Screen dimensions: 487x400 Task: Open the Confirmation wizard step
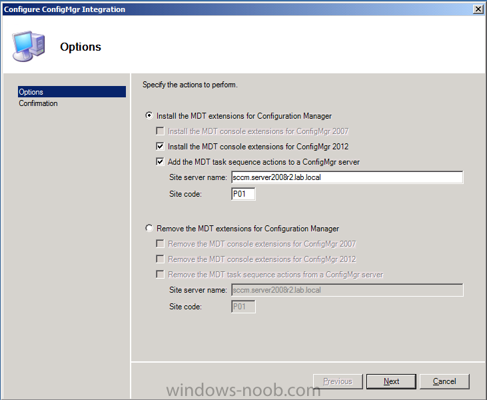click(x=38, y=103)
